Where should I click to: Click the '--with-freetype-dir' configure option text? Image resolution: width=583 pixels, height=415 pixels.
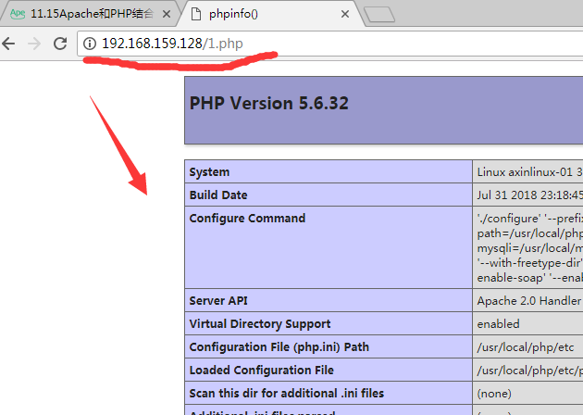coord(530,263)
